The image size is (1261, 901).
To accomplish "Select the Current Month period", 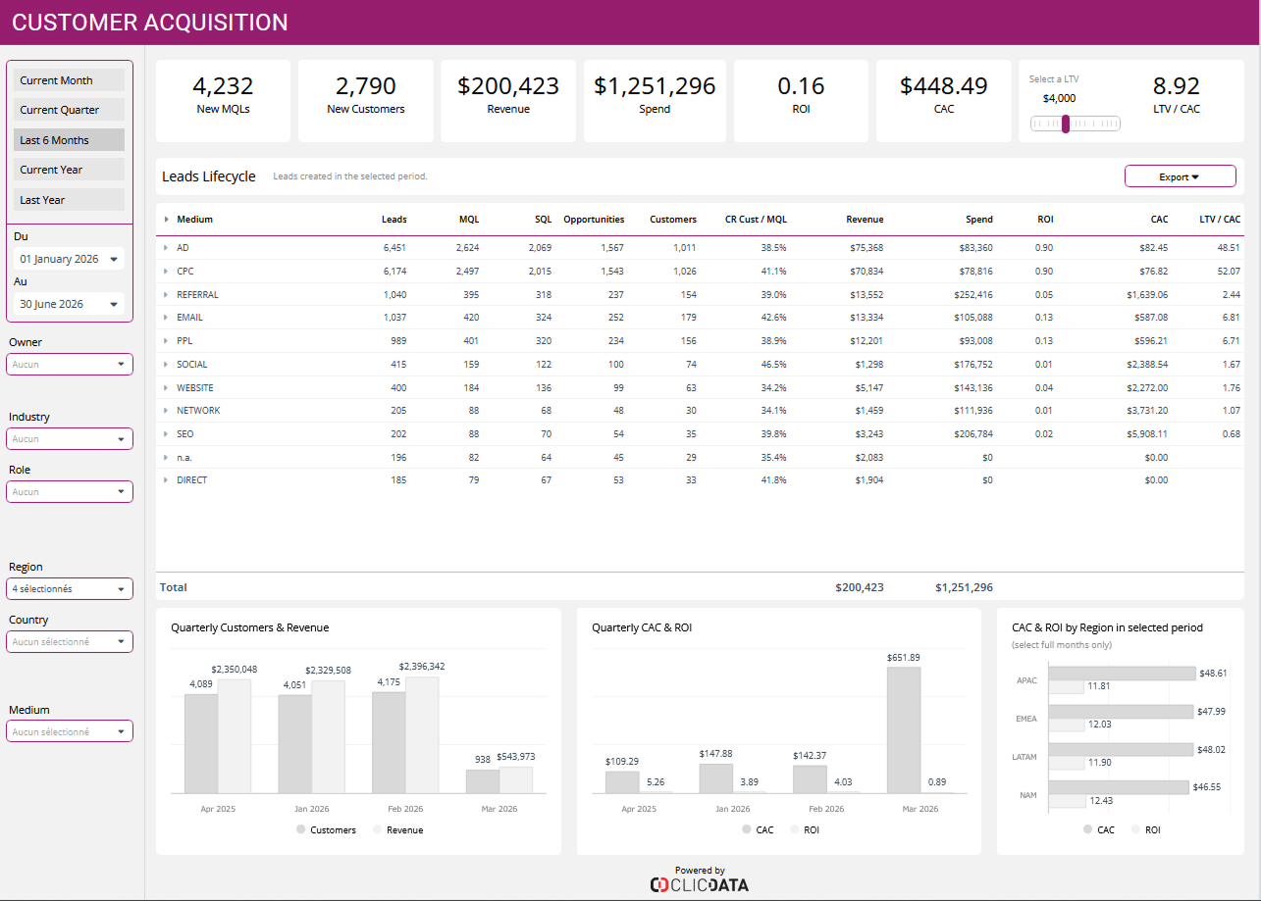I will (x=69, y=80).
